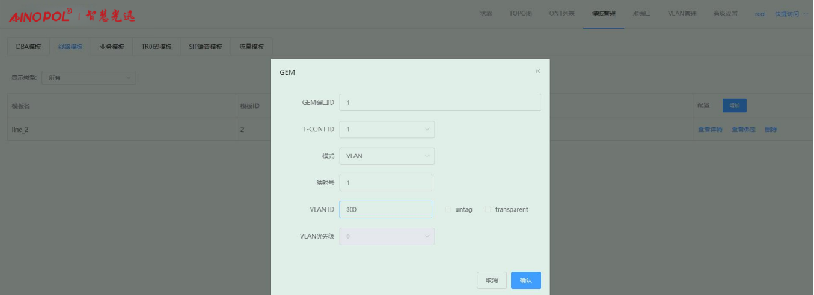Open the T-CONT ID dropdown
Screen dimensions: 814x295
pos(387,130)
